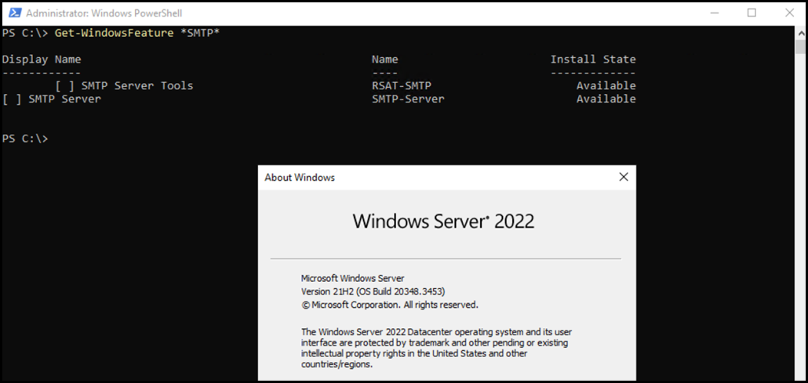The image size is (808, 383).
Task: Click the 'RSAT-SMTP' feature name
Action: tap(402, 85)
